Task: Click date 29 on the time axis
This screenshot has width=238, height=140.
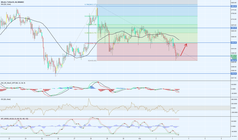Action: tap(107, 138)
